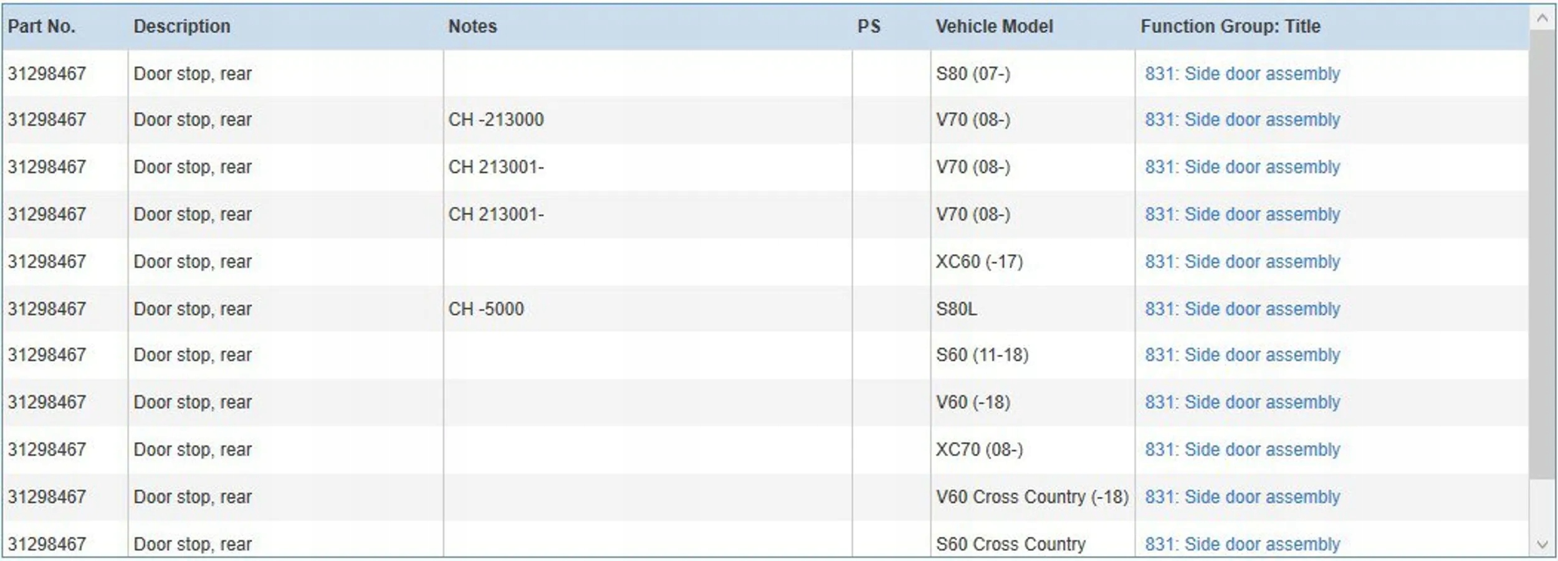Sort by Description column header

pyautogui.click(x=182, y=26)
